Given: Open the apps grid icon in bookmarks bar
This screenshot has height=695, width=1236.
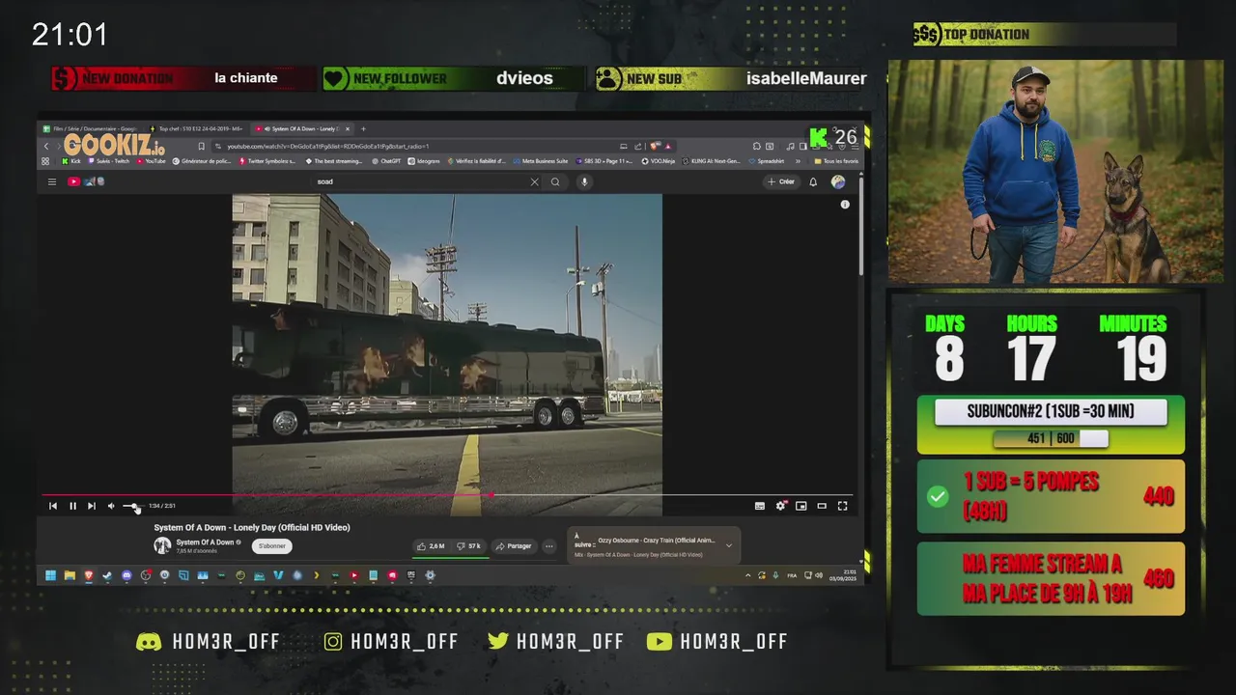Looking at the screenshot, I should pyautogui.click(x=45, y=161).
